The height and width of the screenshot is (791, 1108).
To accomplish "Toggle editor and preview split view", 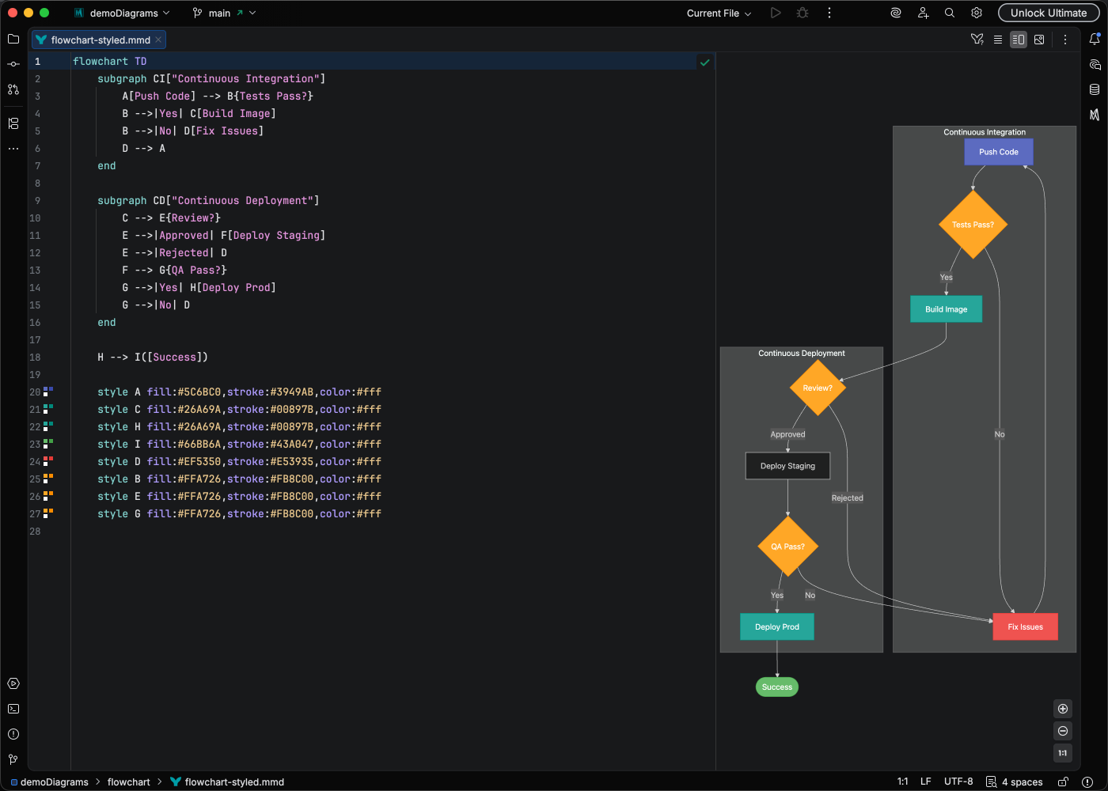I will click(x=1019, y=40).
